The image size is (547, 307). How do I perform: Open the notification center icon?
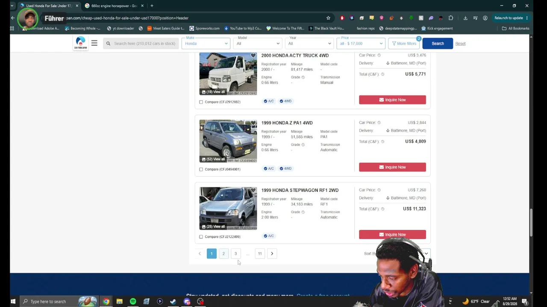524,301
